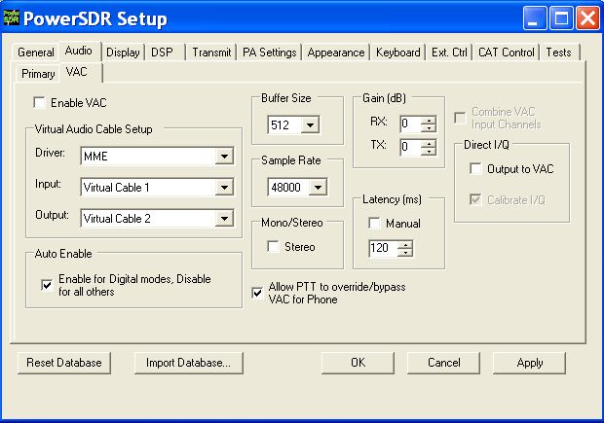This screenshot has height=423, width=604.
Task: Check the Manual latency checkbox
Action: point(375,224)
